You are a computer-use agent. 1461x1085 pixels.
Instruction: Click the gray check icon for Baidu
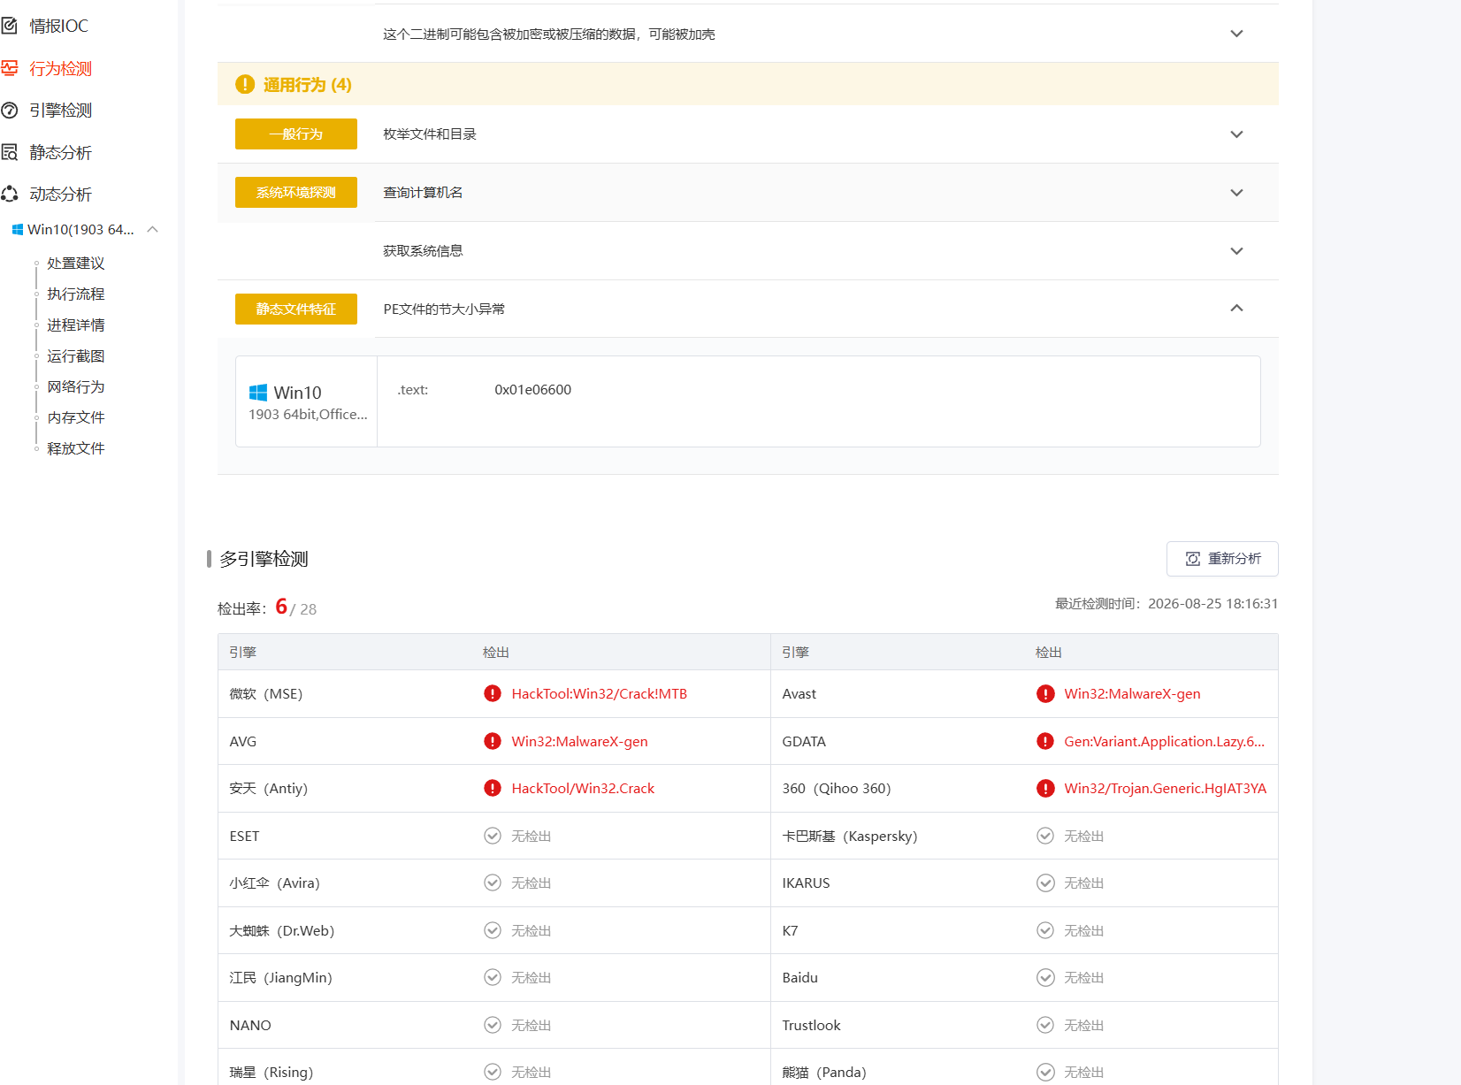click(1045, 977)
